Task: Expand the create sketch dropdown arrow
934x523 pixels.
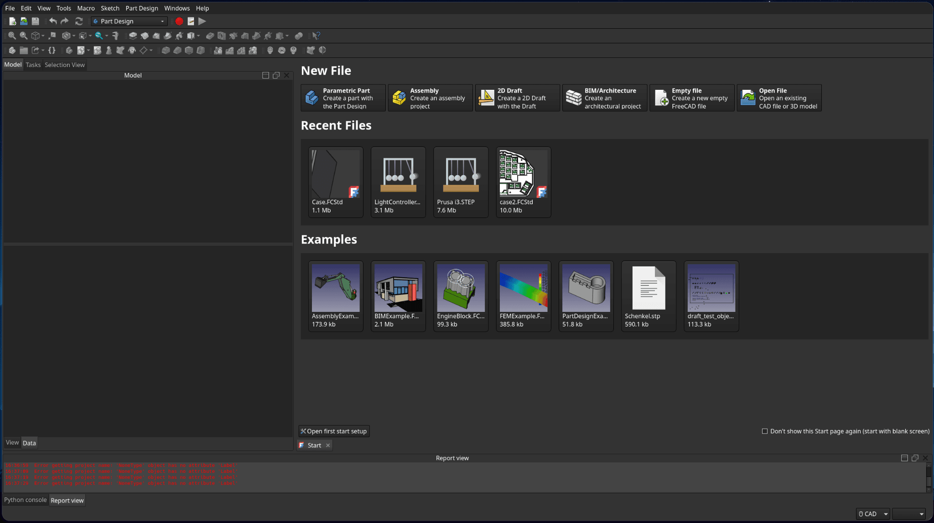Action: pos(88,50)
